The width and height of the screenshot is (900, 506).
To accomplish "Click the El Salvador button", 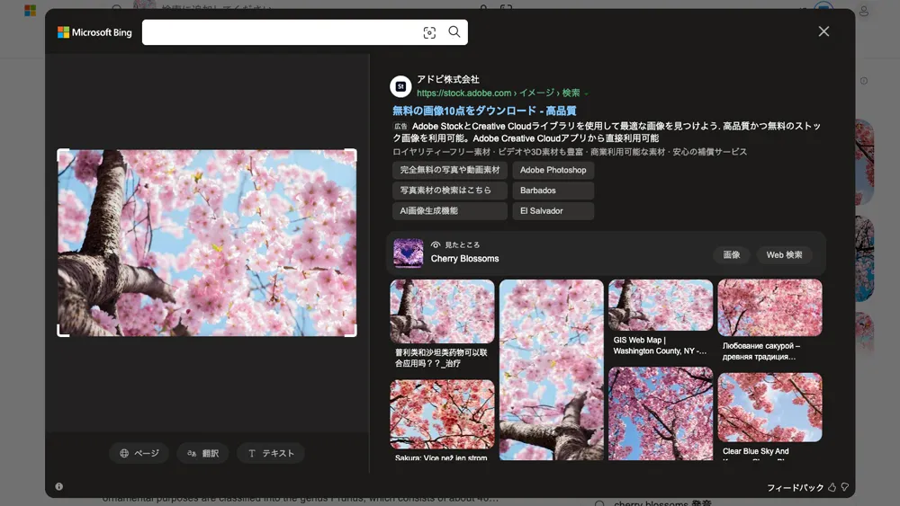I will (553, 211).
